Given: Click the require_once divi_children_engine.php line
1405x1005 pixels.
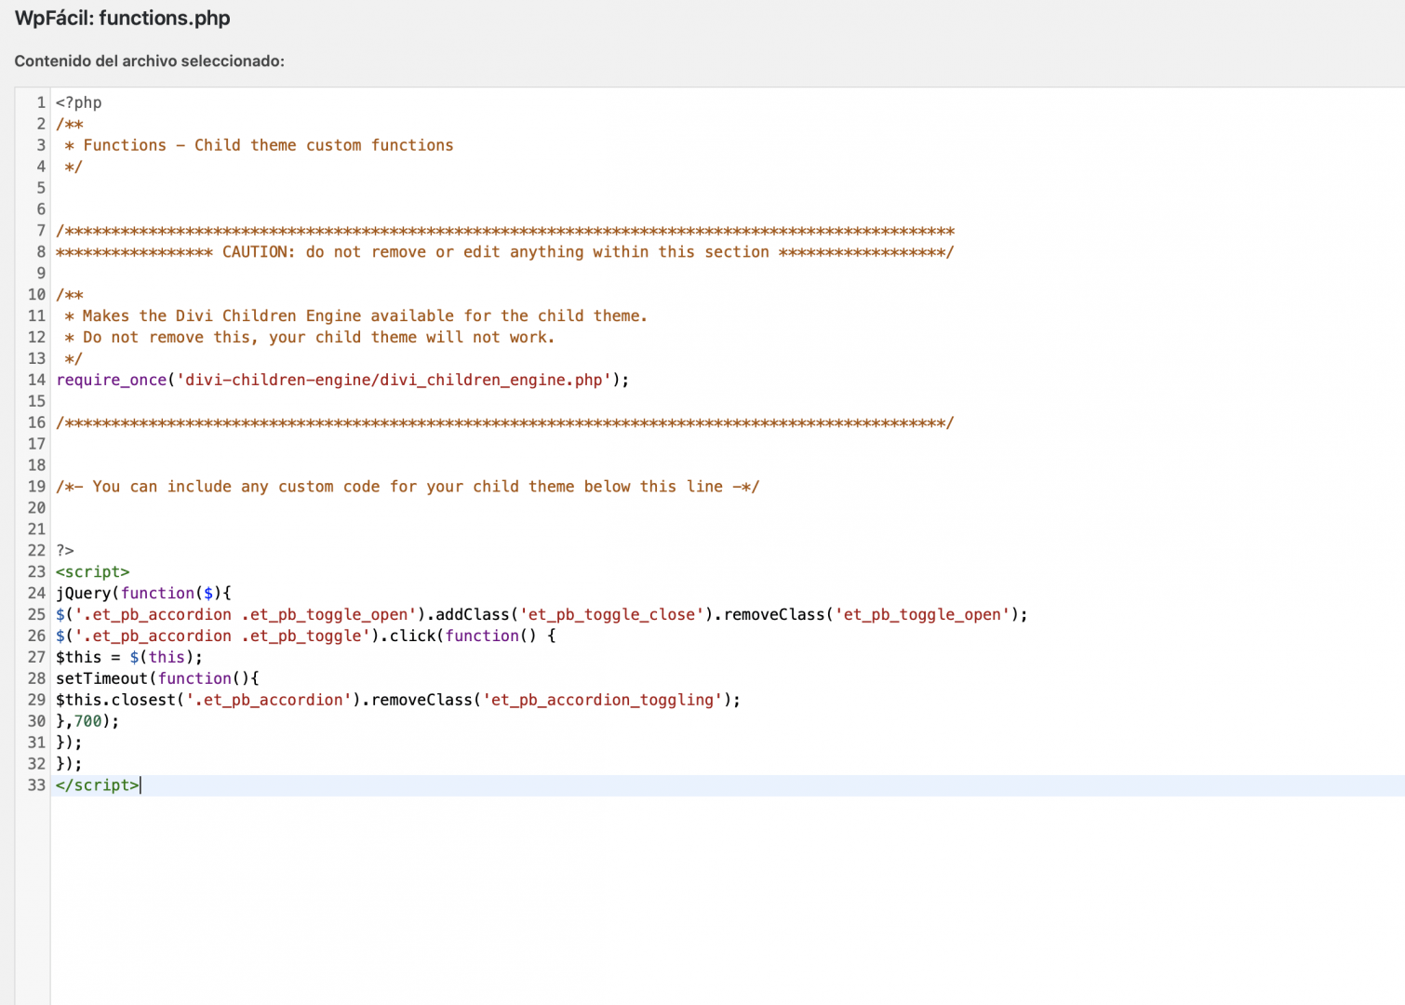Looking at the screenshot, I should tap(342, 380).
